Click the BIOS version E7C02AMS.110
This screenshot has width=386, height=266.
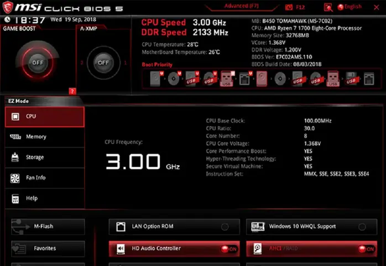coord(294,57)
